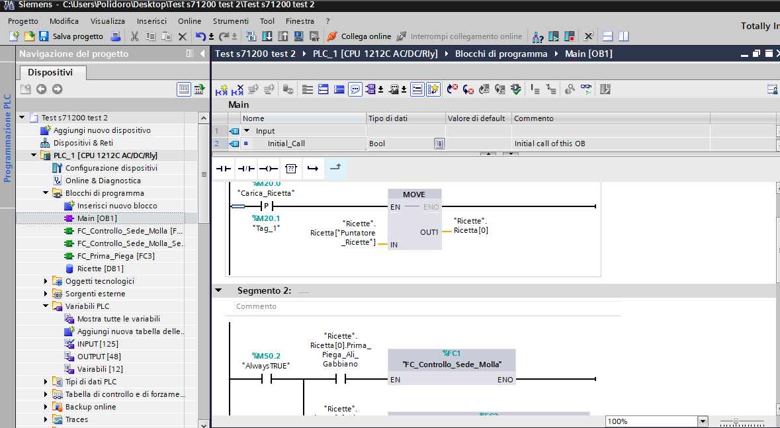Split editor area vertically
The height and width of the screenshot is (428, 780).
point(623,36)
